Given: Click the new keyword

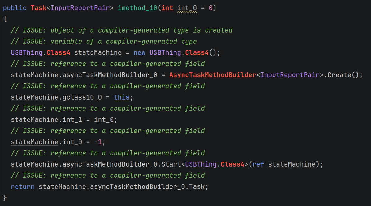Looking at the screenshot, I should tap(139, 53).
